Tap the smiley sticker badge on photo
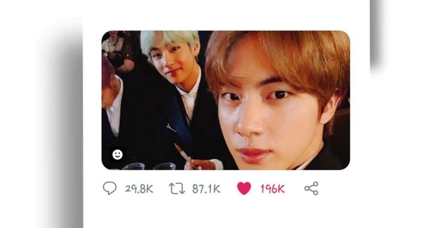447x228 pixels. point(117,155)
